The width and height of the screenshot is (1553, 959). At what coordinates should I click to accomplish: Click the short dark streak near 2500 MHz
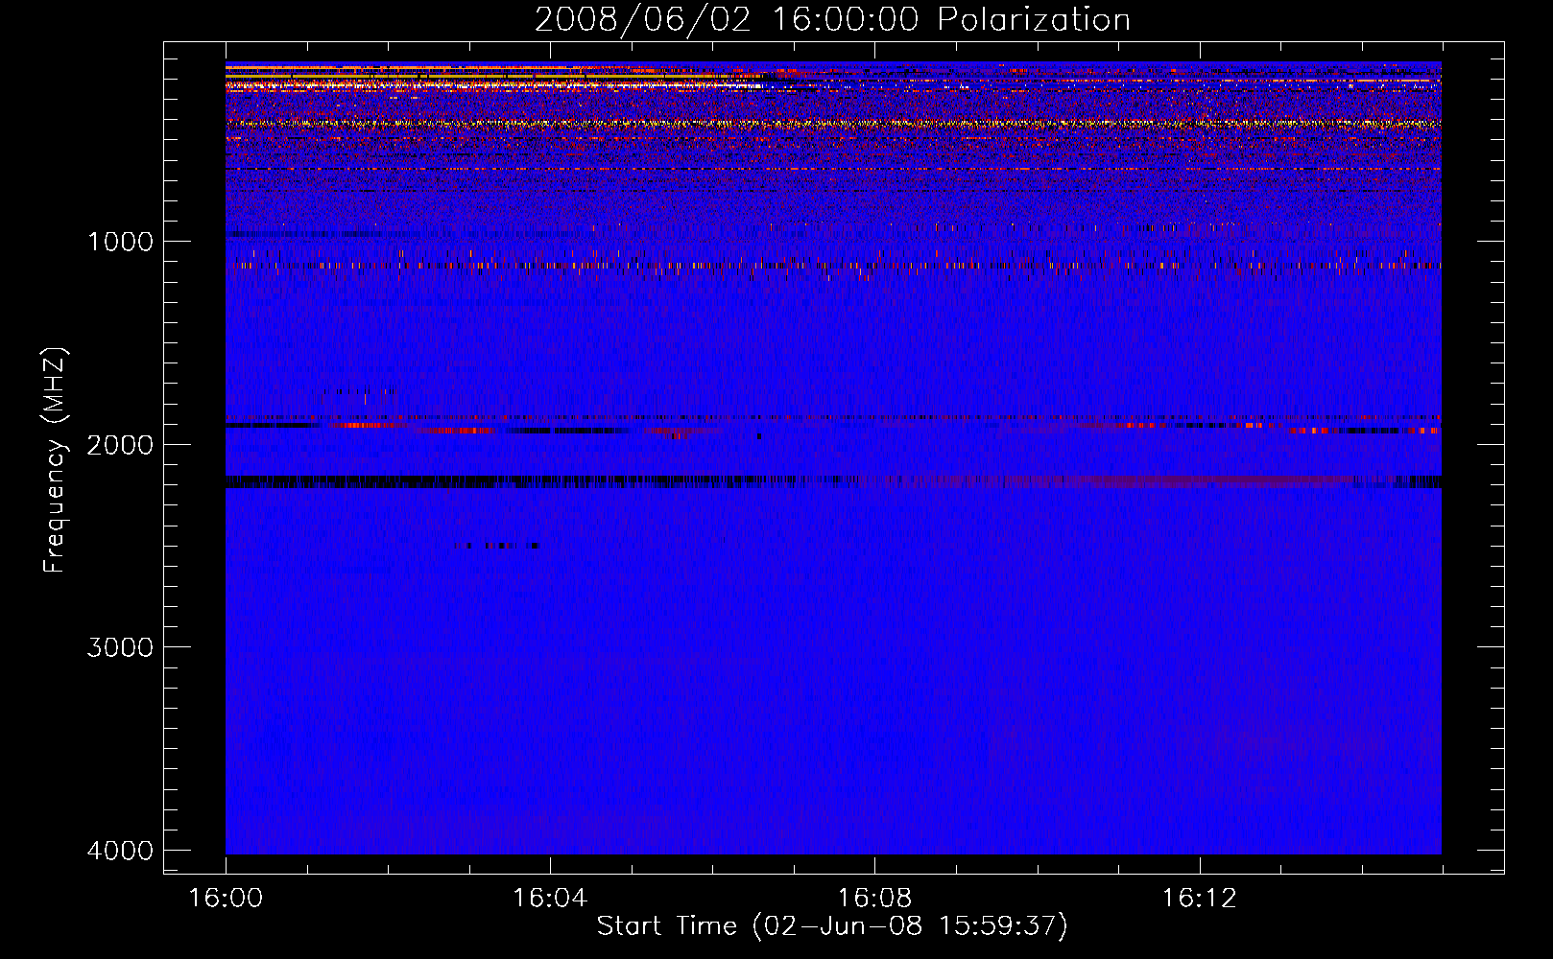pos(496,546)
